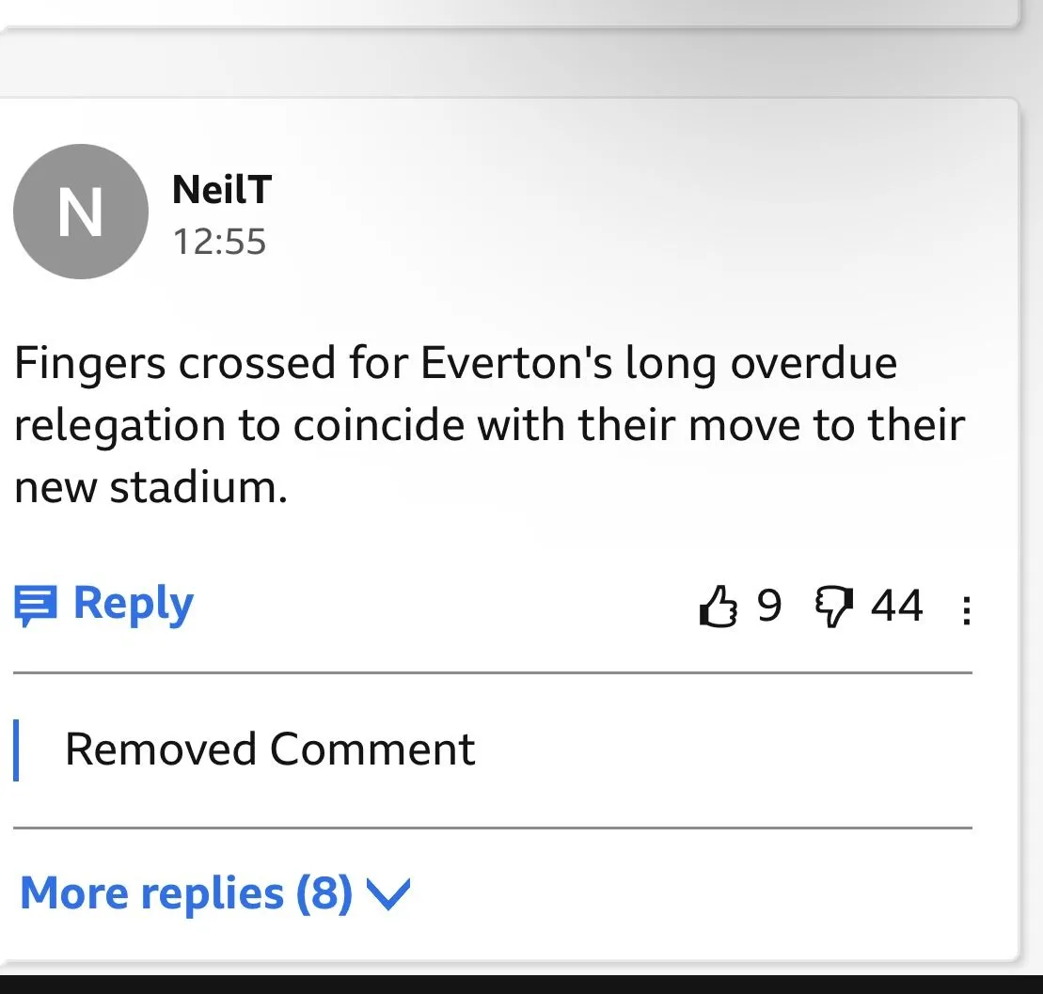Click the "new stadium." text line
This screenshot has width=1043, height=994.
tap(150, 487)
